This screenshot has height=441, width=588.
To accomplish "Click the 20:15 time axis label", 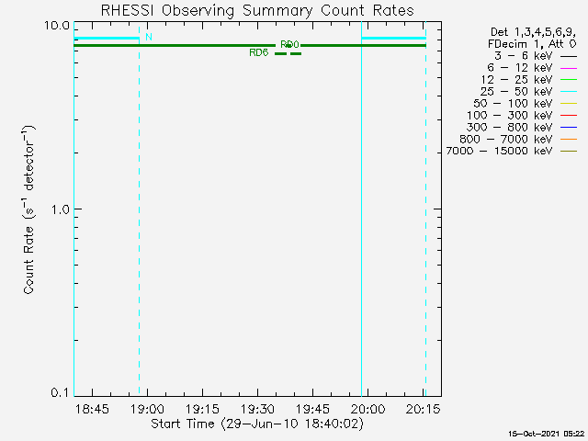I will point(423,409).
